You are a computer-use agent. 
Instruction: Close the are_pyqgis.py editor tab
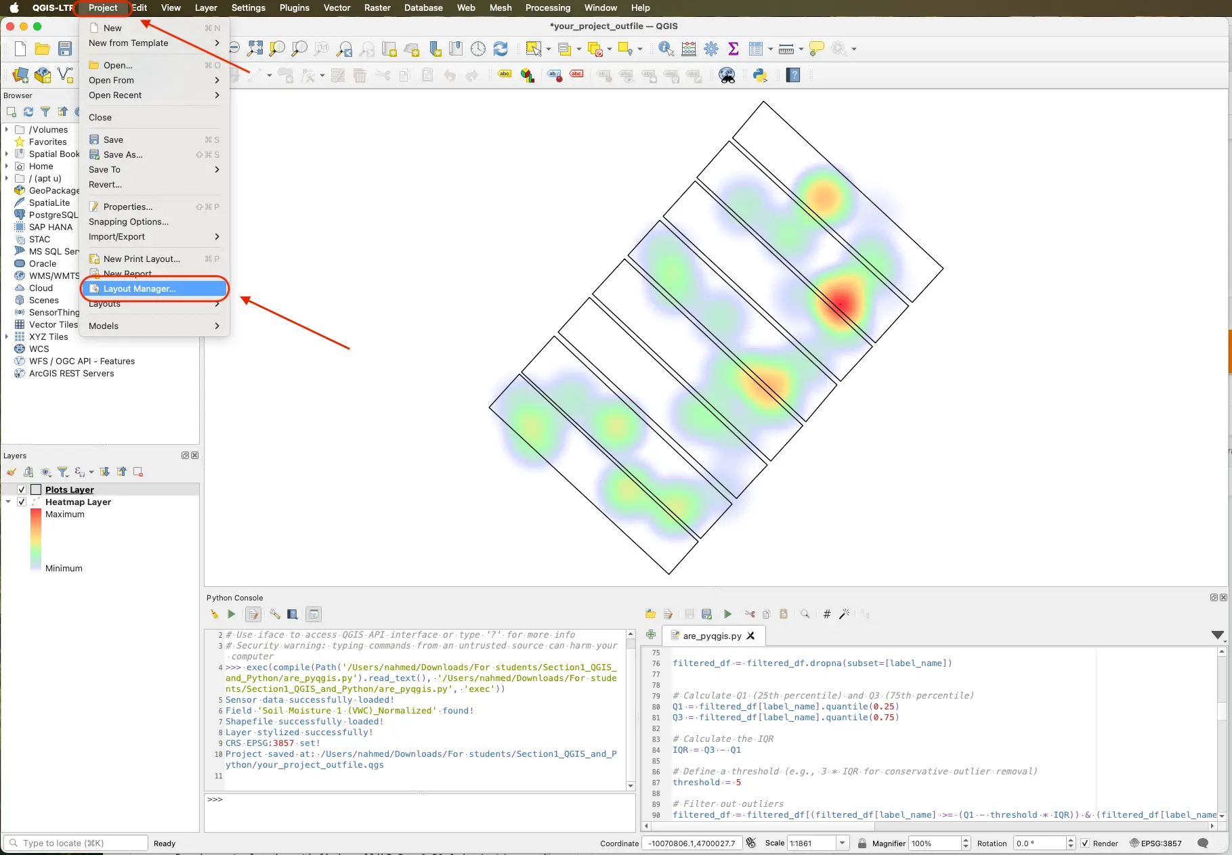pos(750,636)
